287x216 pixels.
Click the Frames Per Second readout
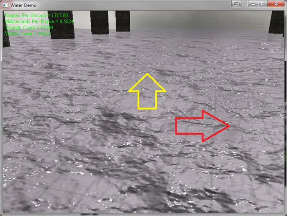pyautogui.click(x=36, y=15)
